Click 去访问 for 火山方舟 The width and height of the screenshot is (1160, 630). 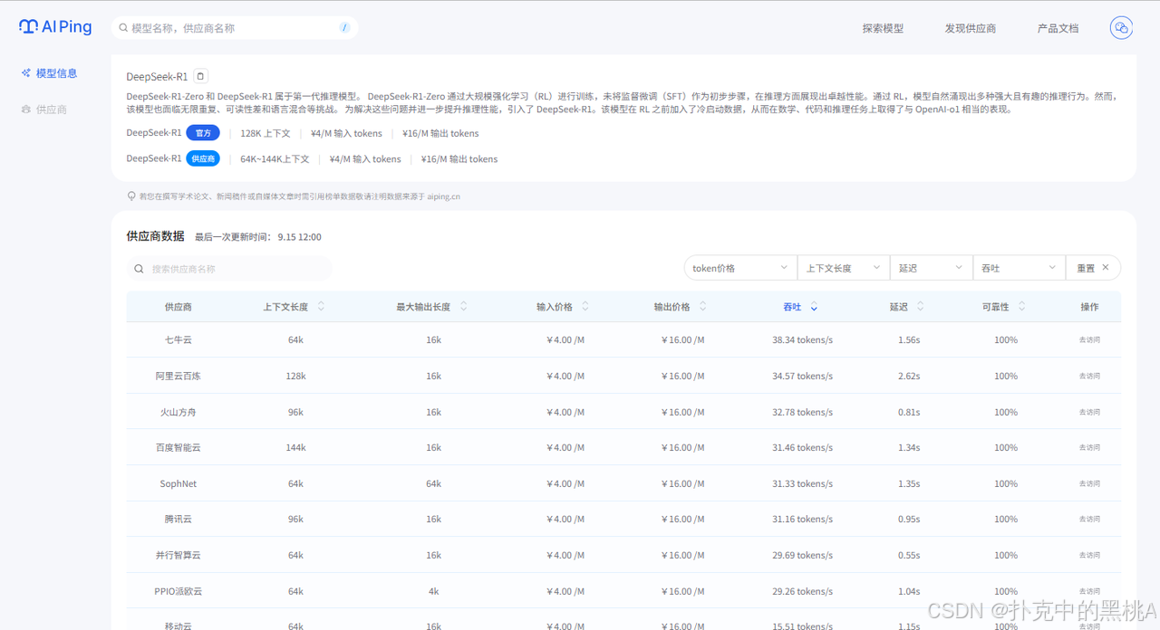pos(1089,412)
